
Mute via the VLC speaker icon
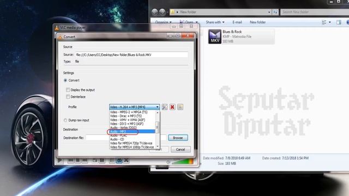tap(169, 162)
